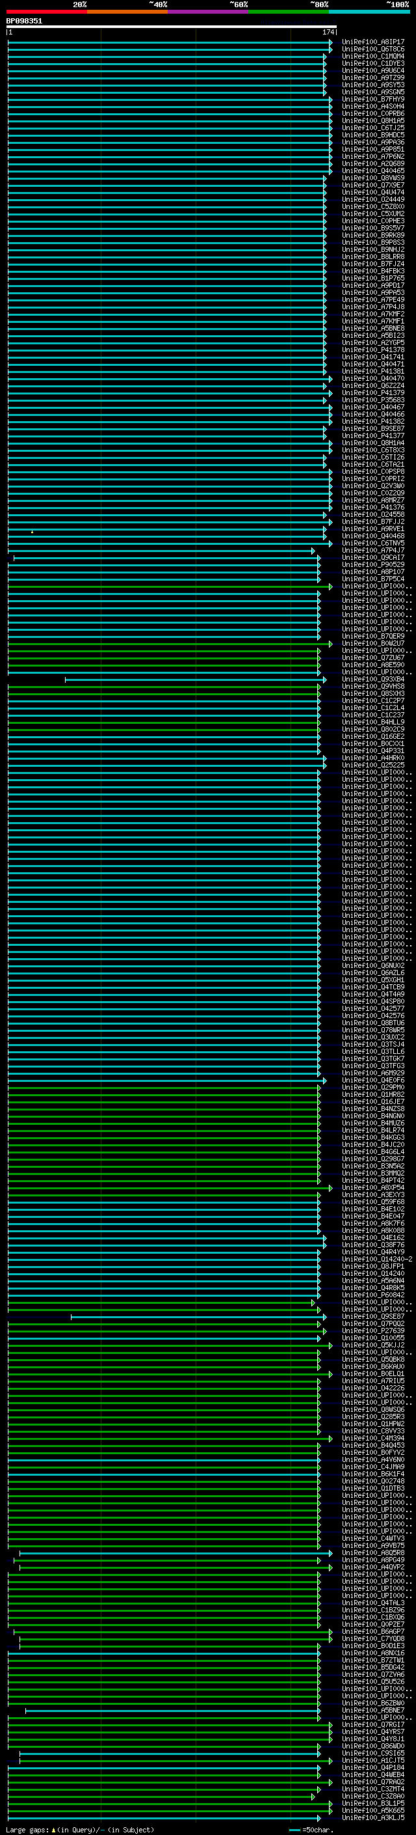Select the UniRef100_B4FBK3 label

point(372,271)
